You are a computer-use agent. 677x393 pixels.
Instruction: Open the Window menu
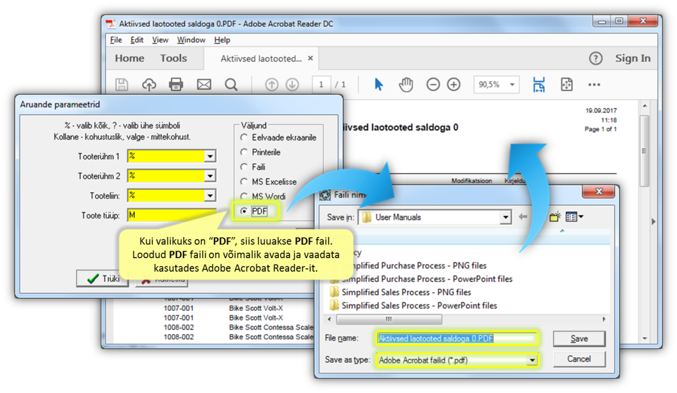click(x=191, y=40)
